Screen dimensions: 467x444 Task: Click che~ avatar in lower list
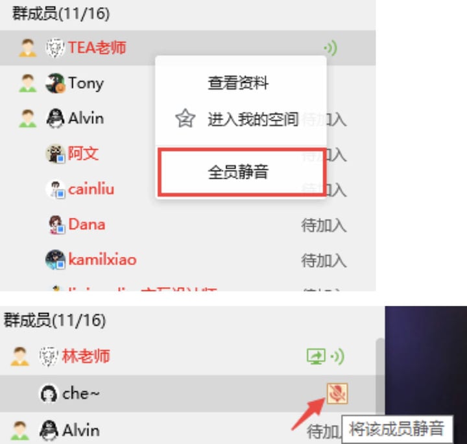(49, 393)
